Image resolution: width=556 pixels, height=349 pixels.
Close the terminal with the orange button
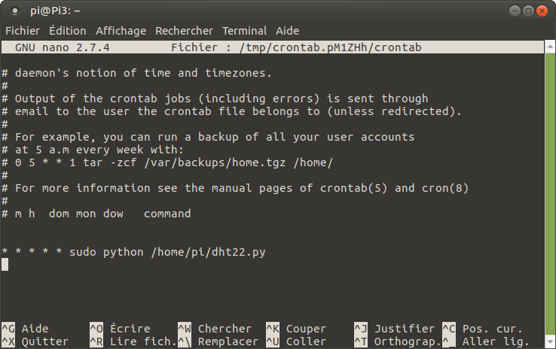point(544,11)
